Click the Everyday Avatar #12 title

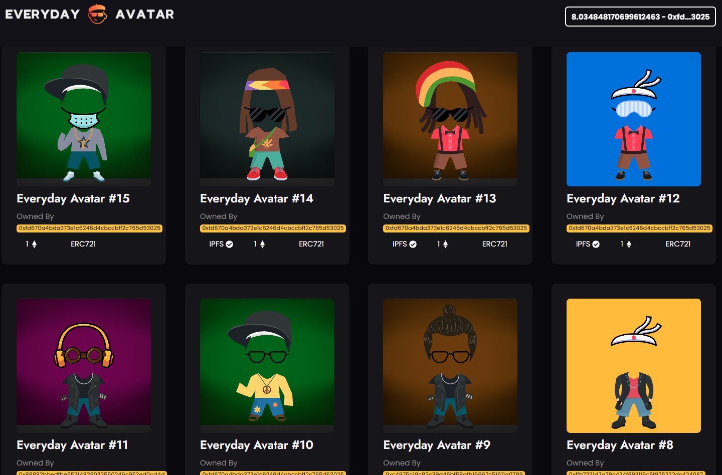pyautogui.click(x=623, y=199)
